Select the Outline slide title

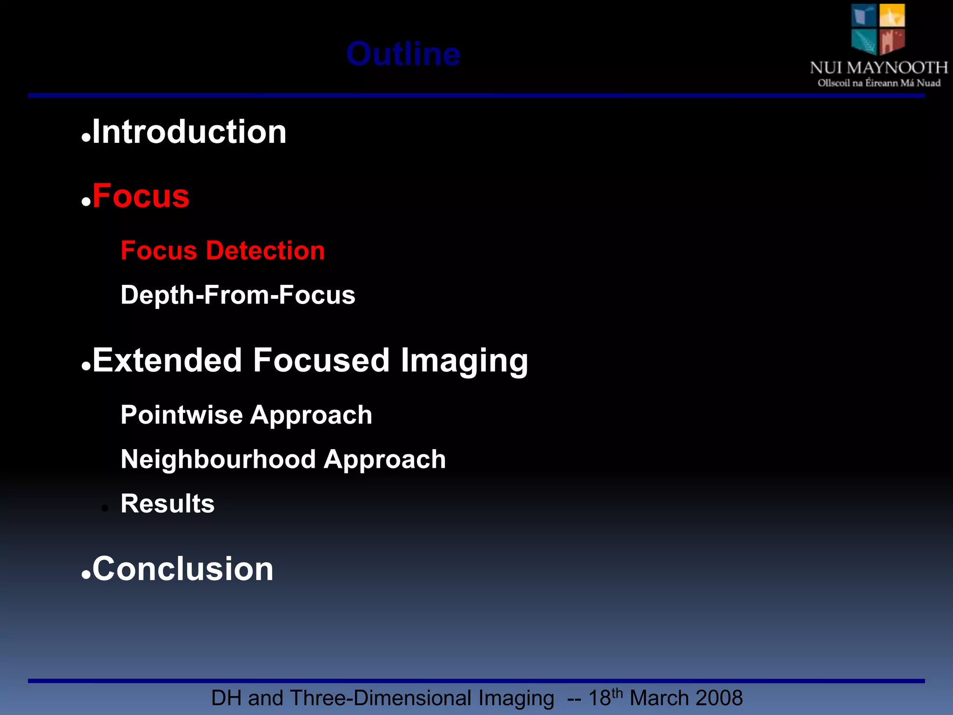pos(403,54)
